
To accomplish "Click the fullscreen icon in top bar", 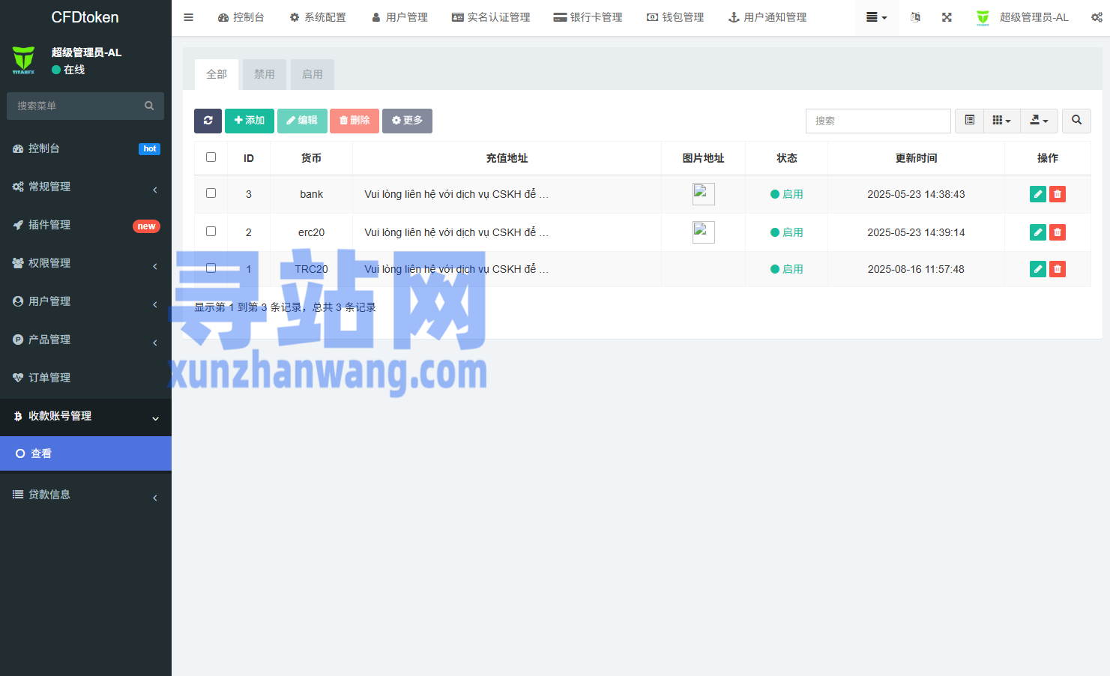I will pos(947,17).
